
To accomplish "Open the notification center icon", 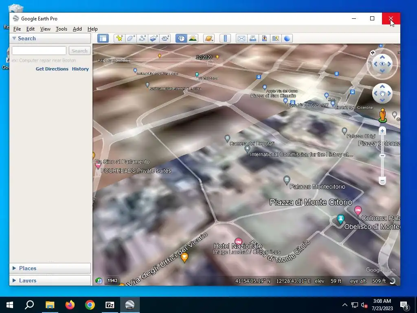I will (404, 305).
